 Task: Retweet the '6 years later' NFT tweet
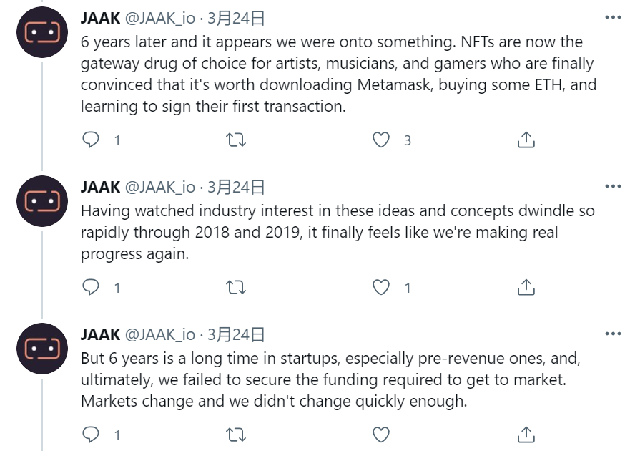coord(235,140)
